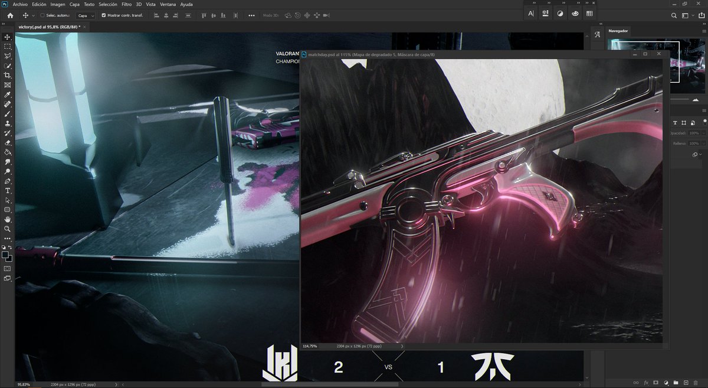Click the fx layer style icon

646,383
